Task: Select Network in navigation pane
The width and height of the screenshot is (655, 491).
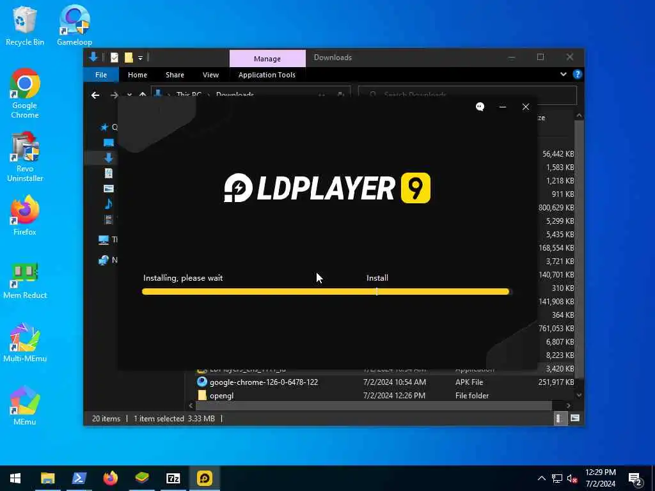Action: tap(107, 260)
